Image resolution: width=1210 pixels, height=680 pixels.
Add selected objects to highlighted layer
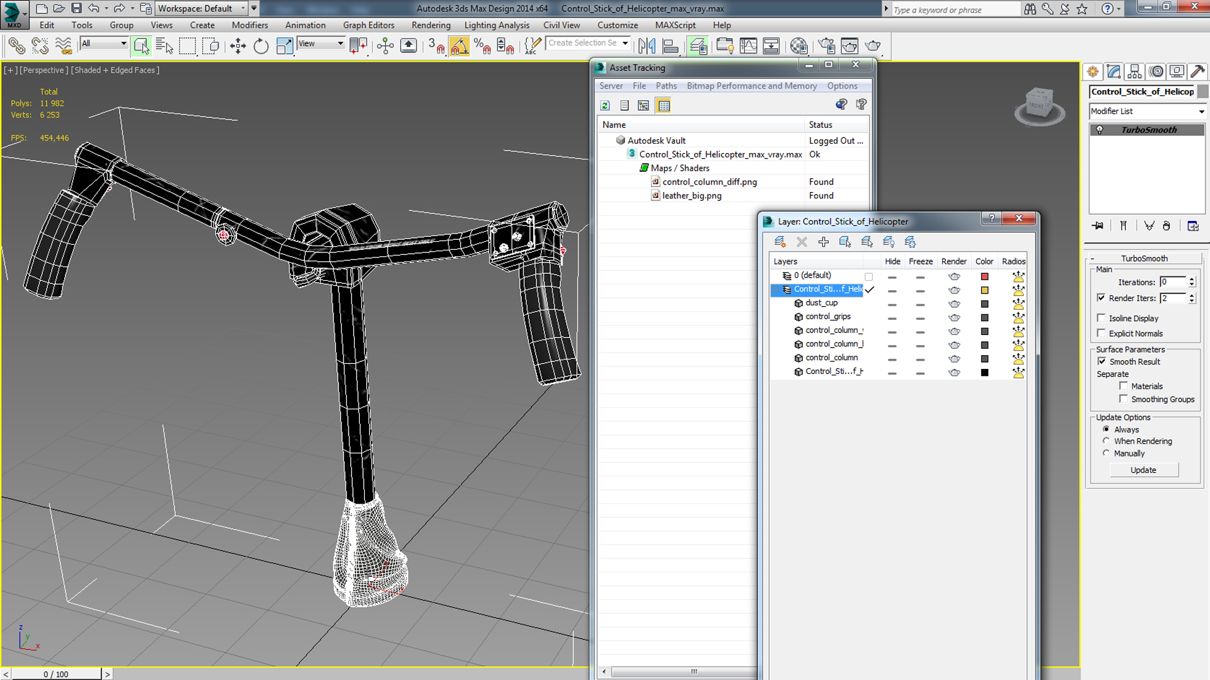[x=823, y=242]
